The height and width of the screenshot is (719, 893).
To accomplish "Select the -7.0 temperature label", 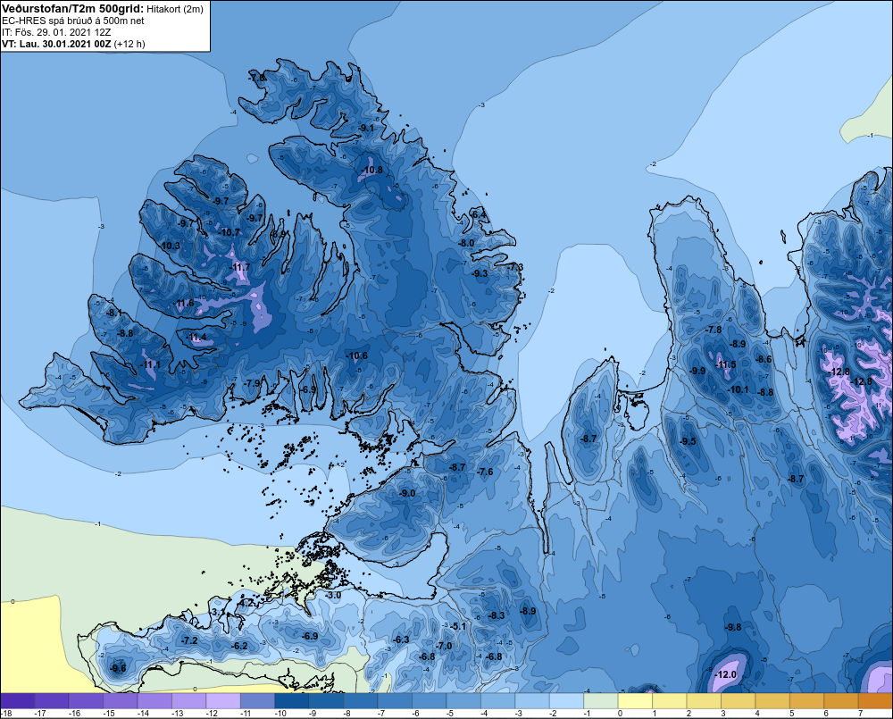I will point(444,646).
